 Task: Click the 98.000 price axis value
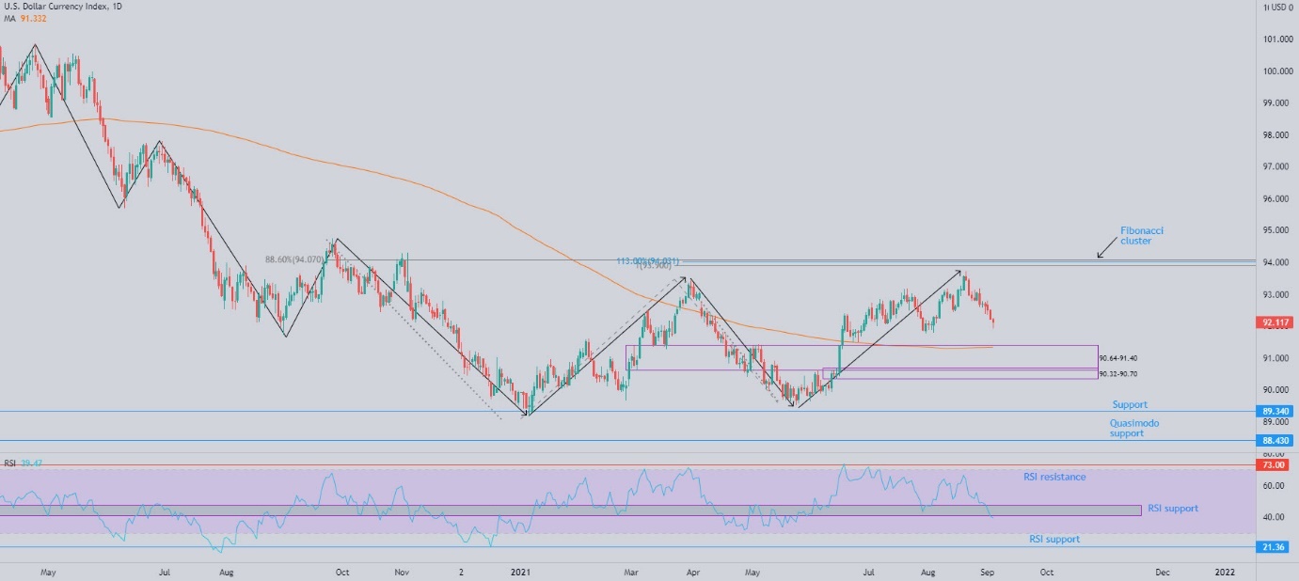point(1277,135)
